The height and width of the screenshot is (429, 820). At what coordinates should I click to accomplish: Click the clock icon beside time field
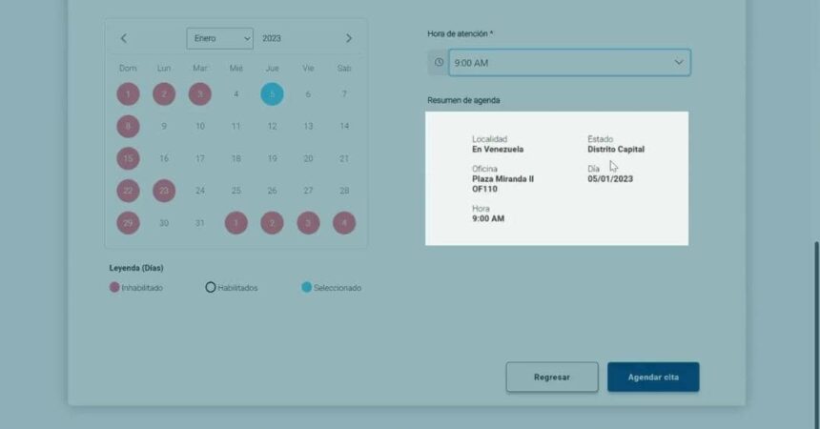pyautogui.click(x=439, y=63)
